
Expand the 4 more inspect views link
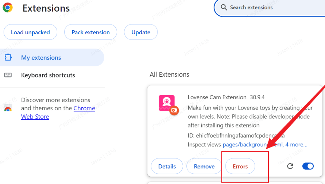[x=297, y=145]
